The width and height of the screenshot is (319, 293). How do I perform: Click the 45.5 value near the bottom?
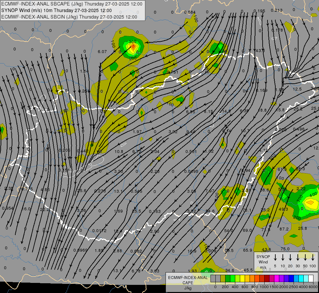248,270
